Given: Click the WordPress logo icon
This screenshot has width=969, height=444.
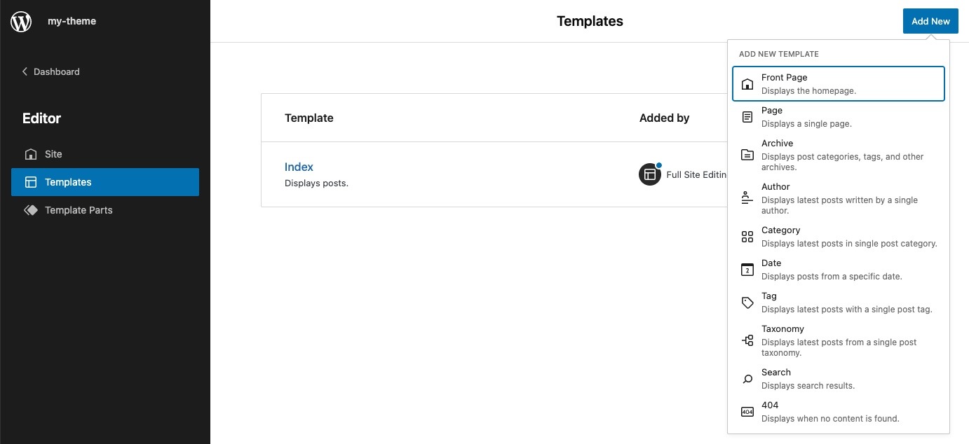Looking at the screenshot, I should 21,21.
